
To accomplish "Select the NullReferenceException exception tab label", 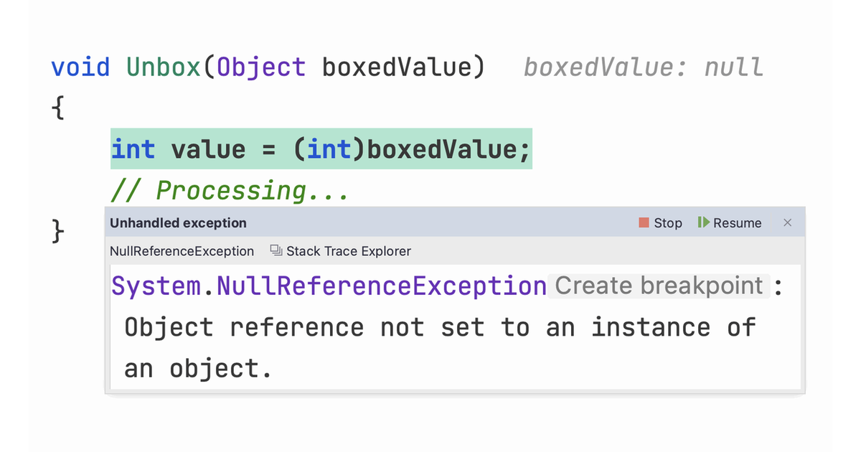I will coord(181,251).
